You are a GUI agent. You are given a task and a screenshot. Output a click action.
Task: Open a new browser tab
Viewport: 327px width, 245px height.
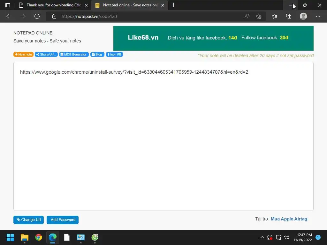(173, 5)
